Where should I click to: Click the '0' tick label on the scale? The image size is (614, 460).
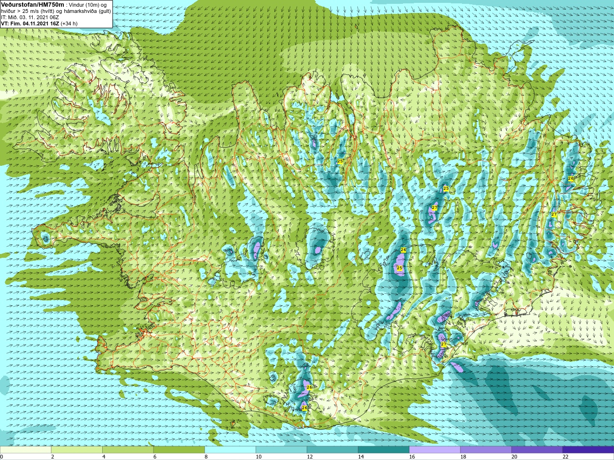(2, 457)
